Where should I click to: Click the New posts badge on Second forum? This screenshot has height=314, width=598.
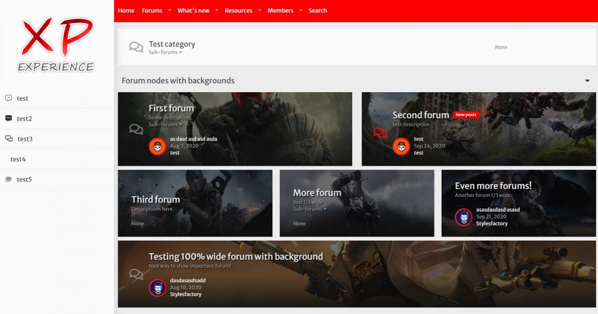tap(466, 115)
